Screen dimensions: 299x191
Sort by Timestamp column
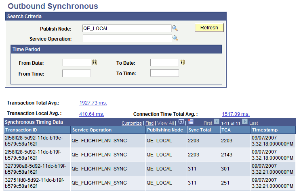pos(265,130)
